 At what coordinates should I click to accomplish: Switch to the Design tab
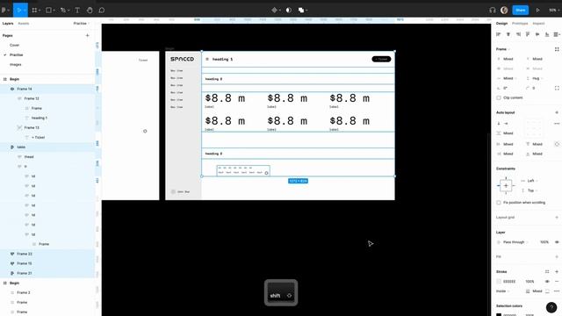(501, 24)
